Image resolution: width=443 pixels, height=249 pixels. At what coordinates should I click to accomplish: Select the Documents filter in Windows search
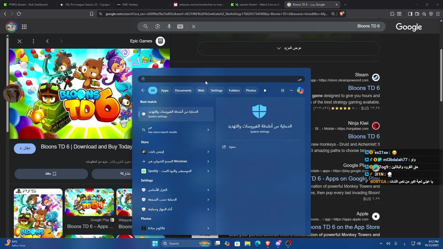[183, 90]
